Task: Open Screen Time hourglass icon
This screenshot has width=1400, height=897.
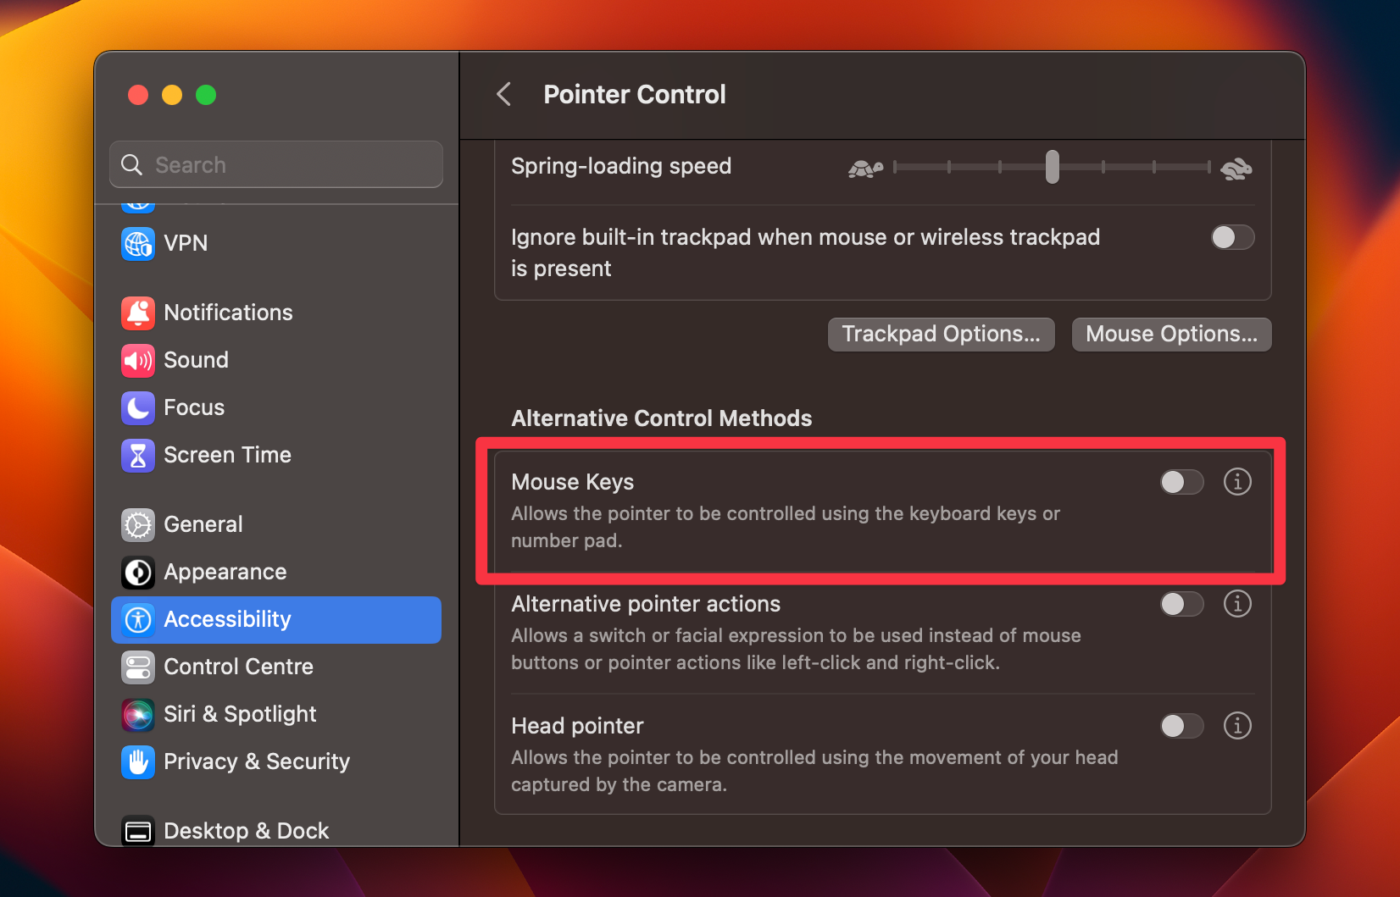Action: [138, 455]
